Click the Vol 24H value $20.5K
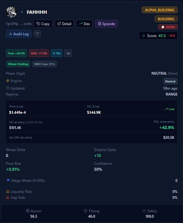The image size is (183, 223). [x=169, y=137]
